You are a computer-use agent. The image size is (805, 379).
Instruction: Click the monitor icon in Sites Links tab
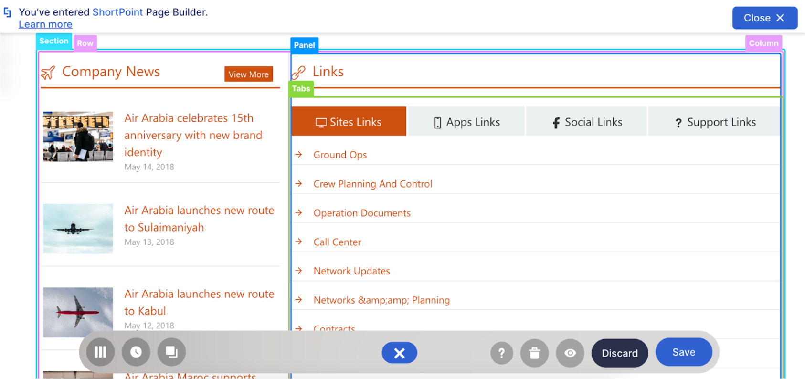pos(321,123)
